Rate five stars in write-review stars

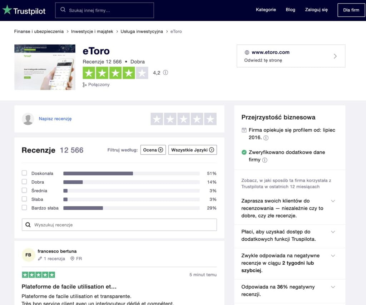pyautogui.click(x=210, y=119)
